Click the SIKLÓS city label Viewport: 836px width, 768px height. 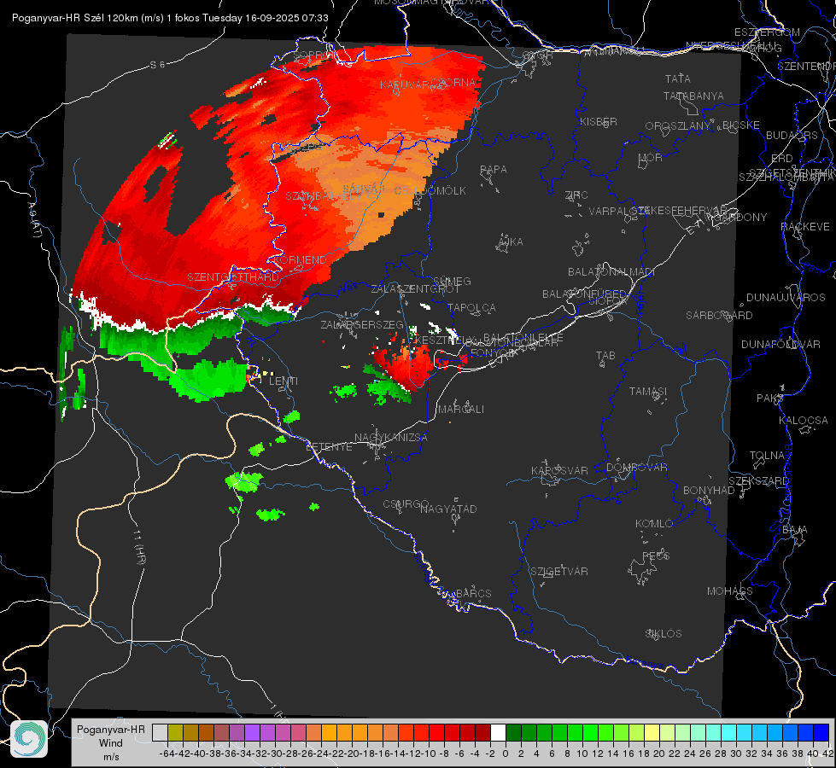664,634
